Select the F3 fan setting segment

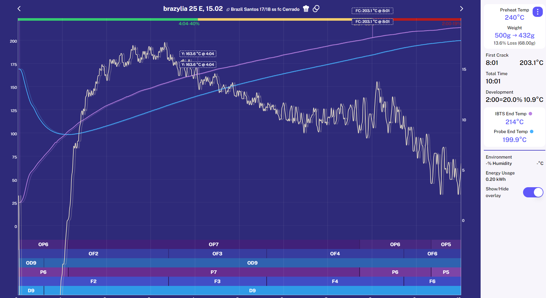point(217,281)
